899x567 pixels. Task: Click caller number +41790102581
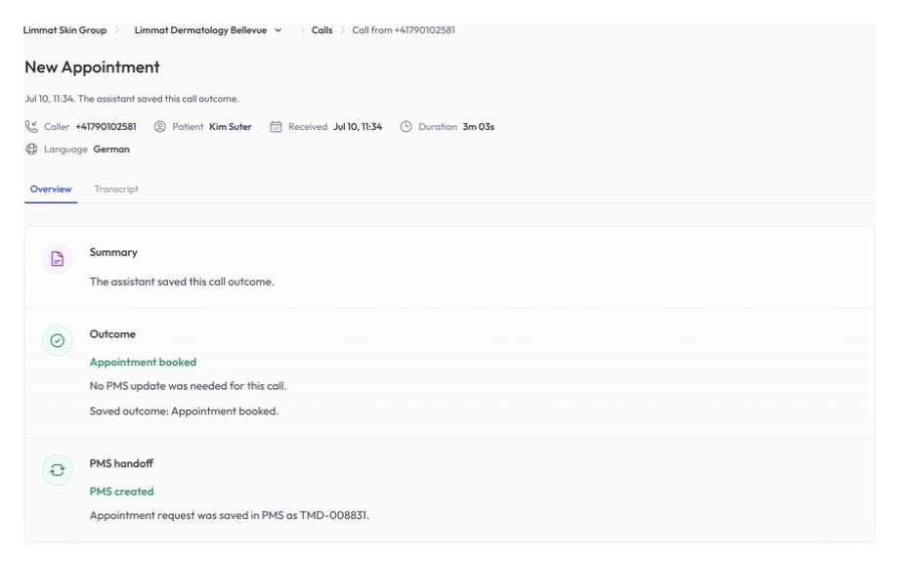[x=107, y=127]
